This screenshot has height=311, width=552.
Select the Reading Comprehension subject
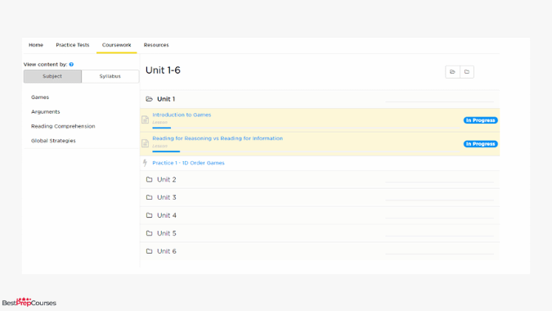point(63,126)
